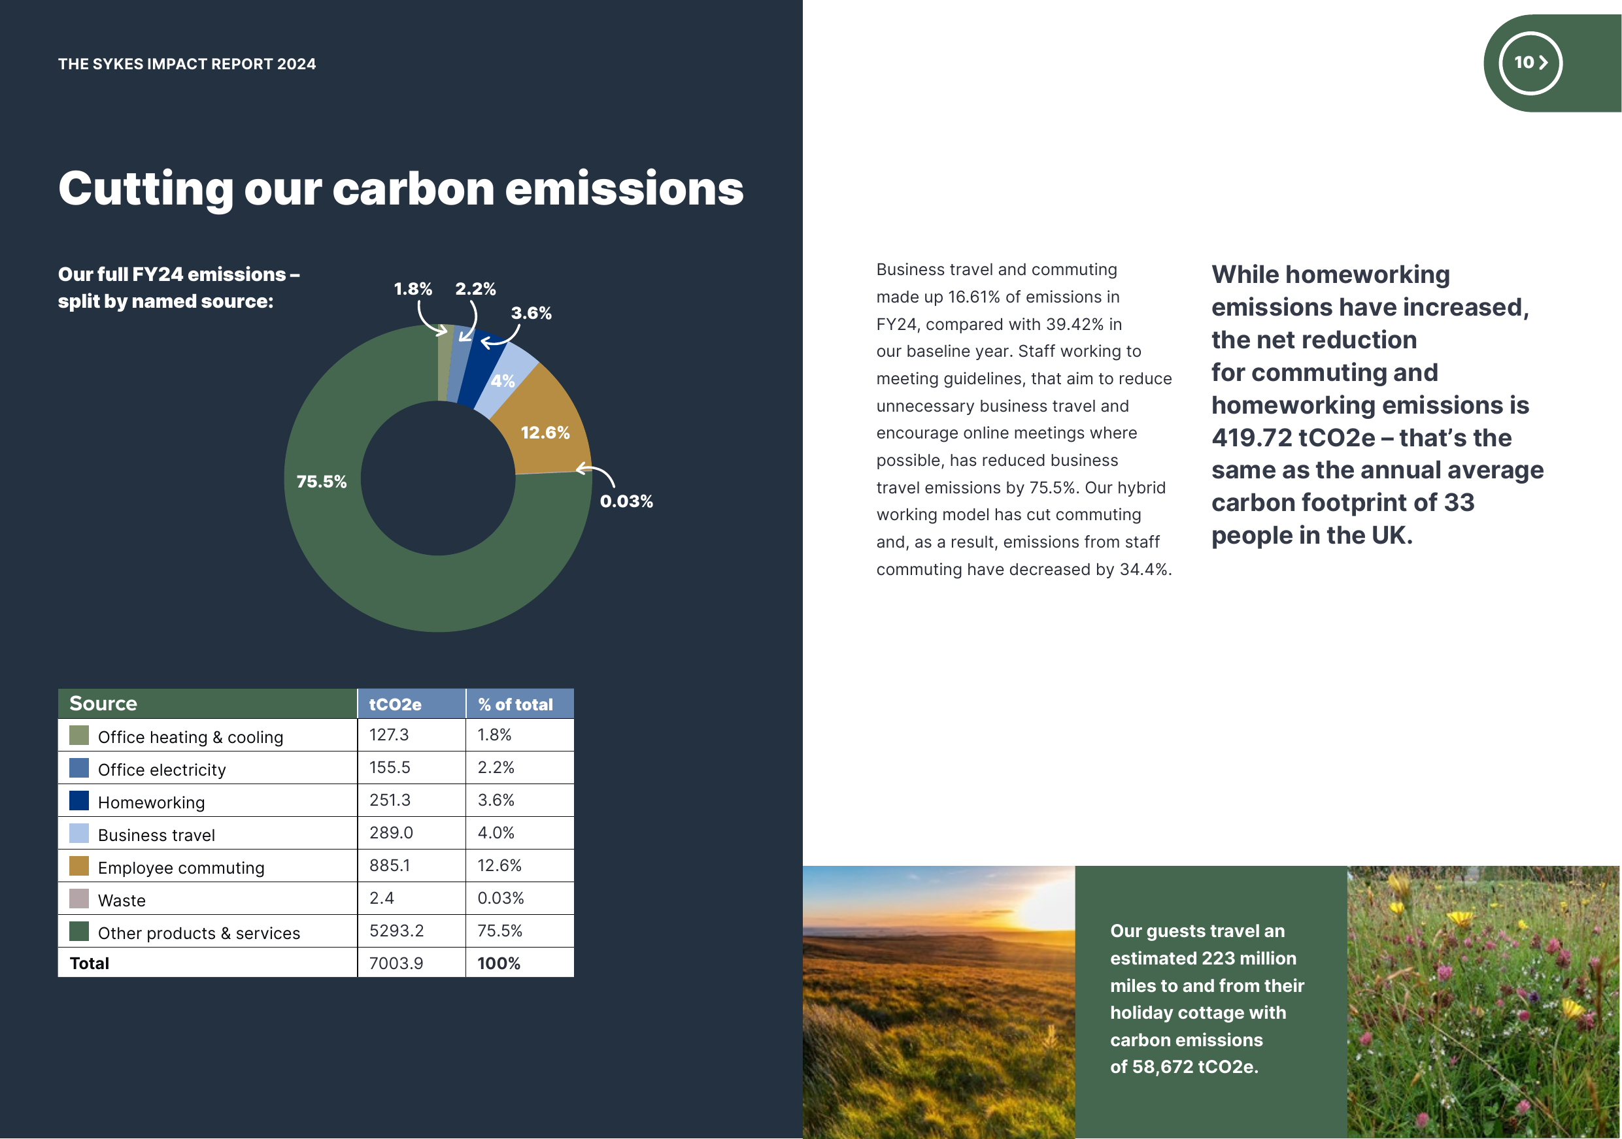Select the 0.03% chart callout label
The height and width of the screenshot is (1139, 1622).
(x=626, y=501)
